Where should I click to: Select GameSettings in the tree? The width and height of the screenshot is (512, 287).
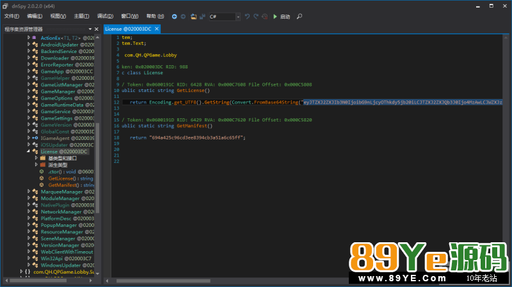click(x=67, y=118)
